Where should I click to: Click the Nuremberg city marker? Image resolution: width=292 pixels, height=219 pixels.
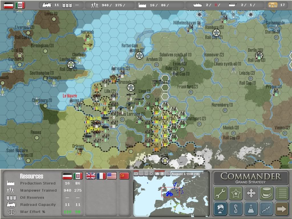click(x=225, y=110)
